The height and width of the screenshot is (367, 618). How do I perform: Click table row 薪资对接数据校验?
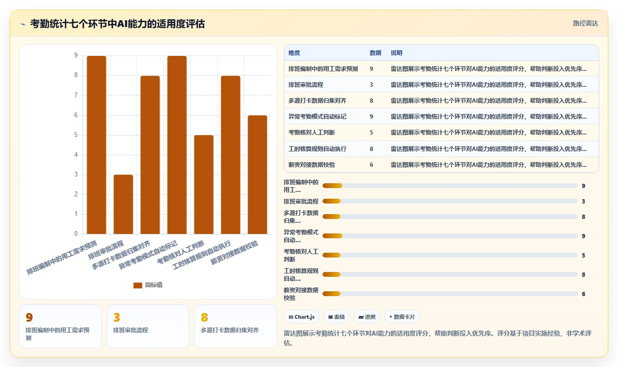click(441, 164)
